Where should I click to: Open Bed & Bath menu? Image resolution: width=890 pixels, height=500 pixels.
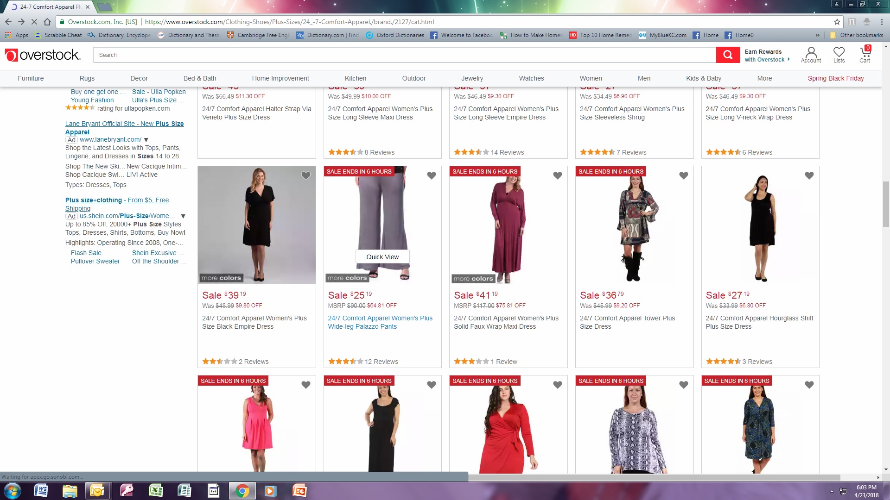[x=200, y=78]
